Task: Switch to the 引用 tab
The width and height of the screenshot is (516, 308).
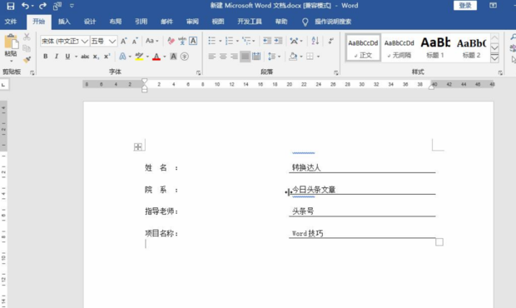Action: [141, 22]
